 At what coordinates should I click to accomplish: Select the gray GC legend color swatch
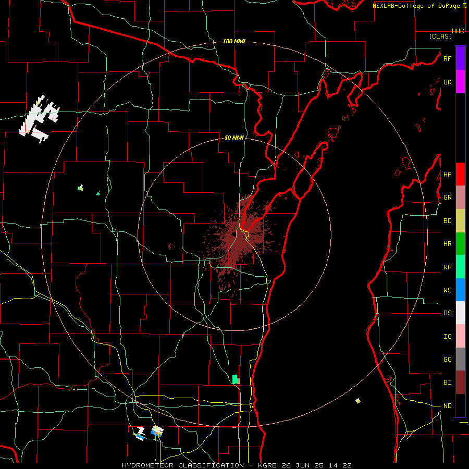point(460,359)
